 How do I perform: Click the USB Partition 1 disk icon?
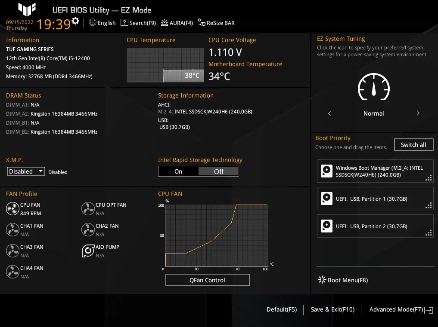point(326,199)
